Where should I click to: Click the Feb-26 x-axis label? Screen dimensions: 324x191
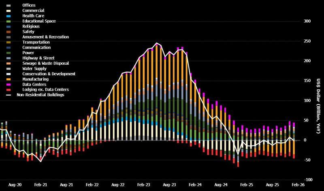(x=298, y=185)
